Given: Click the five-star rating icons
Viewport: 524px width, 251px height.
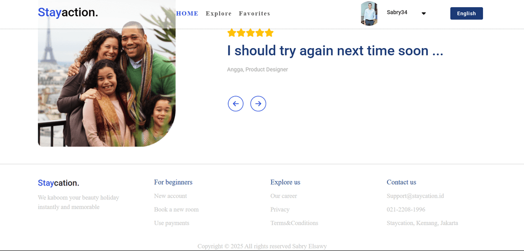Looking at the screenshot, I should [250, 33].
